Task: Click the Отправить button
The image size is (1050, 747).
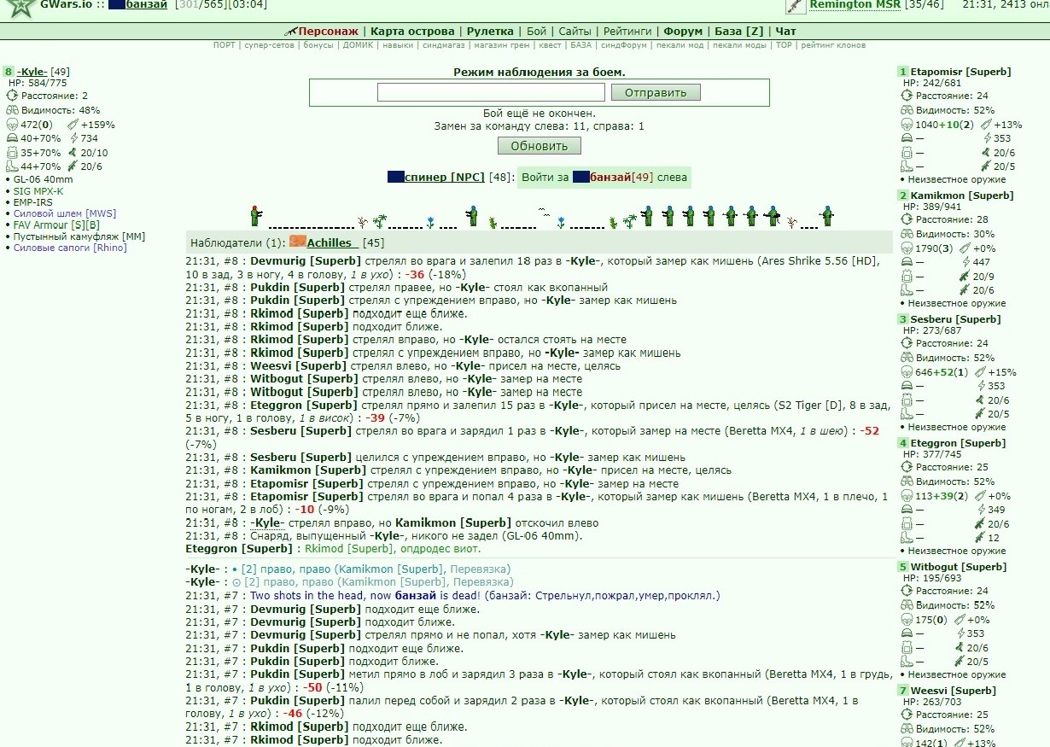Action: 656,92
